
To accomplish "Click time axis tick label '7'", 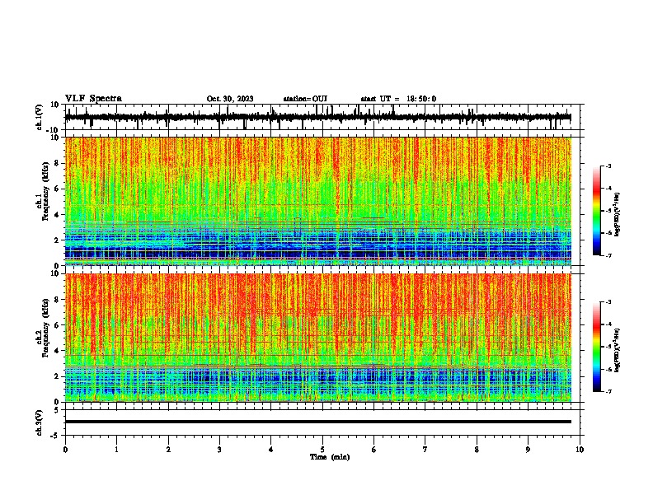I will point(425,450).
